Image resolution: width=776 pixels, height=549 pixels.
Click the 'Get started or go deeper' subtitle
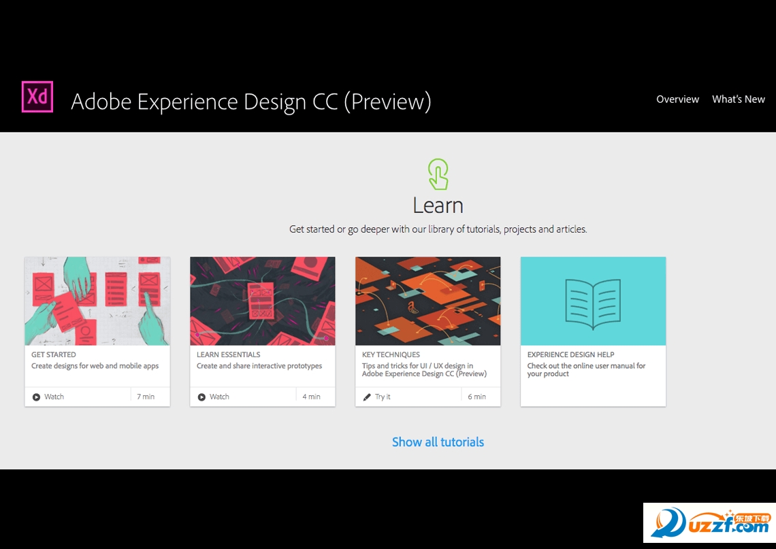click(438, 229)
